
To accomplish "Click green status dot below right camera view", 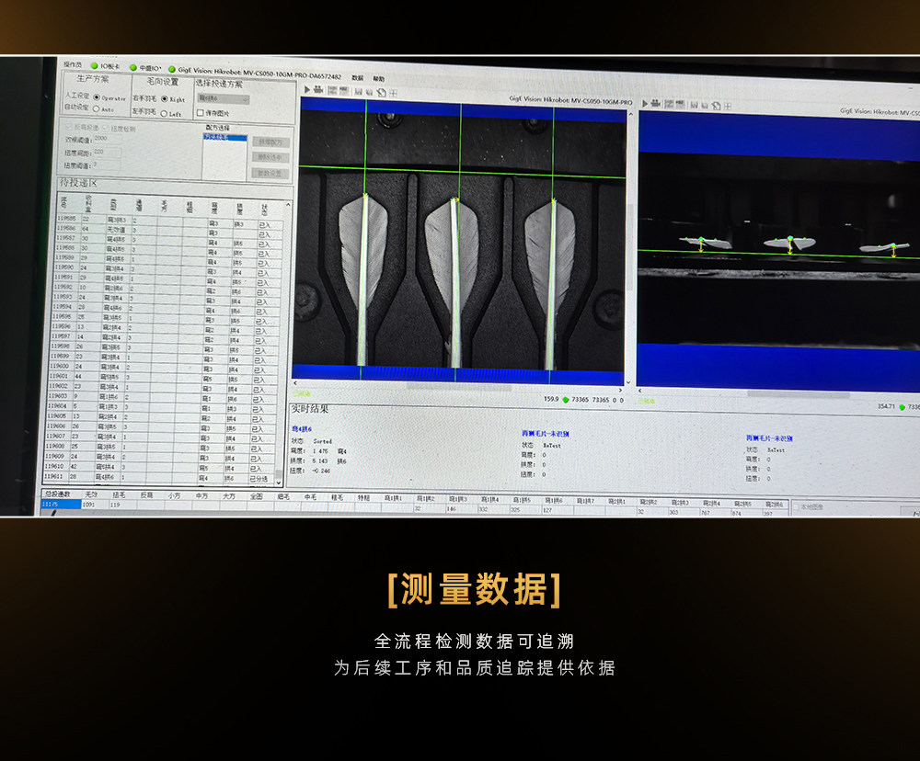I will coord(902,407).
